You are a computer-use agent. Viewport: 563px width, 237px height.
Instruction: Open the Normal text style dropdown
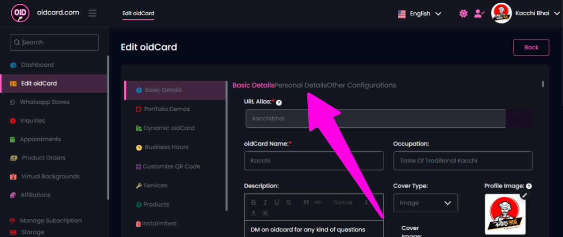[x=350, y=202]
